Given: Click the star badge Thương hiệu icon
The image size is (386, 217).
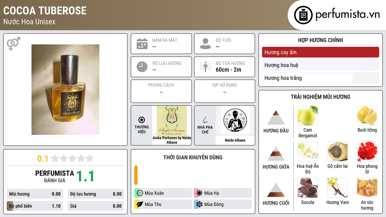Looking at the screenshot, I should pos(142,120).
